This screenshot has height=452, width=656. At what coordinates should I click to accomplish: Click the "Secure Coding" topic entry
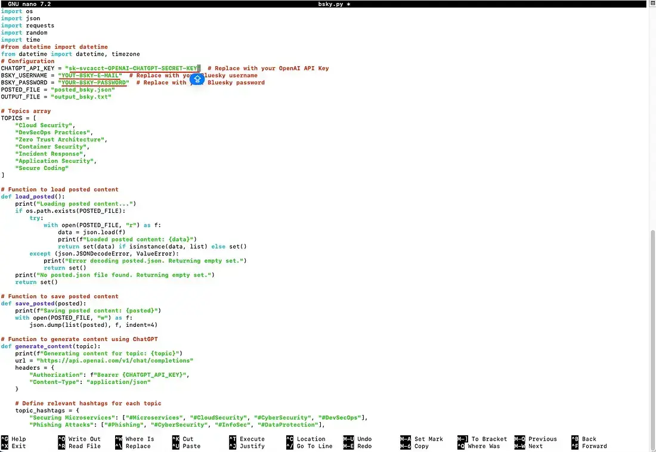(x=42, y=168)
